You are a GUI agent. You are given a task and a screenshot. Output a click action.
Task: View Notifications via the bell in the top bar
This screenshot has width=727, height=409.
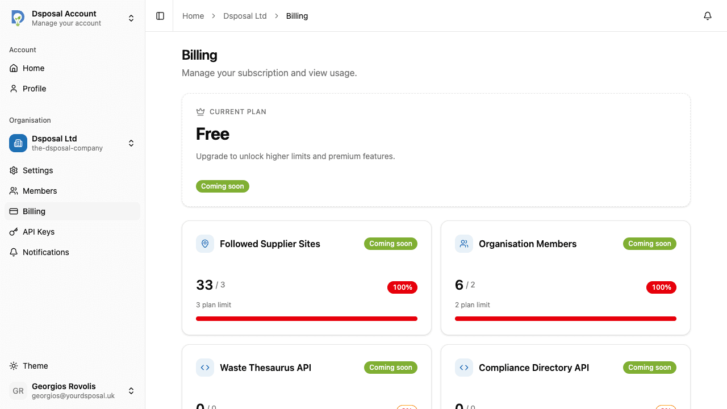point(708,16)
